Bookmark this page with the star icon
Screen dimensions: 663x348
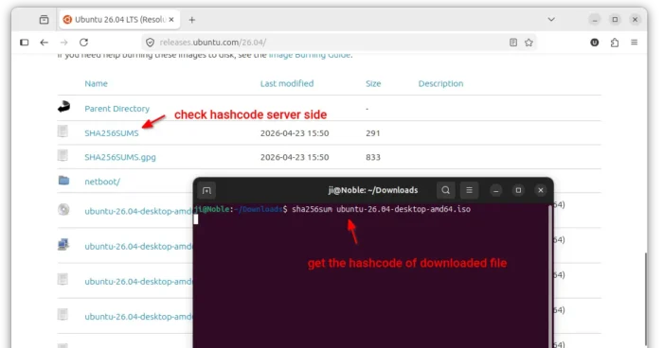pos(529,43)
